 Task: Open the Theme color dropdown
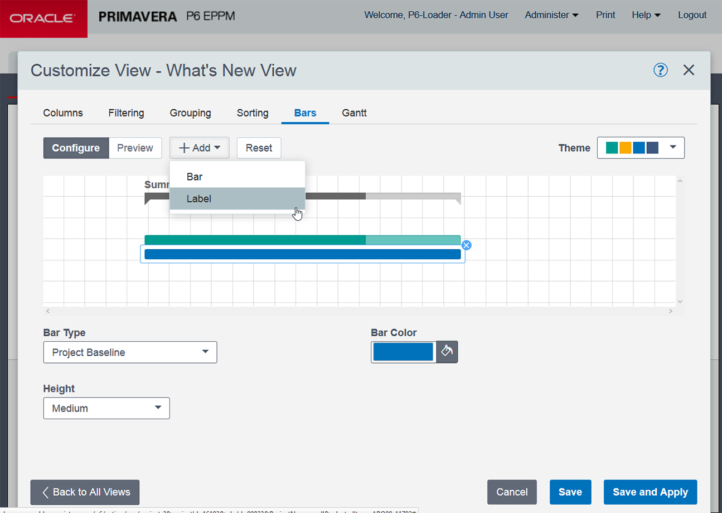pos(641,148)
